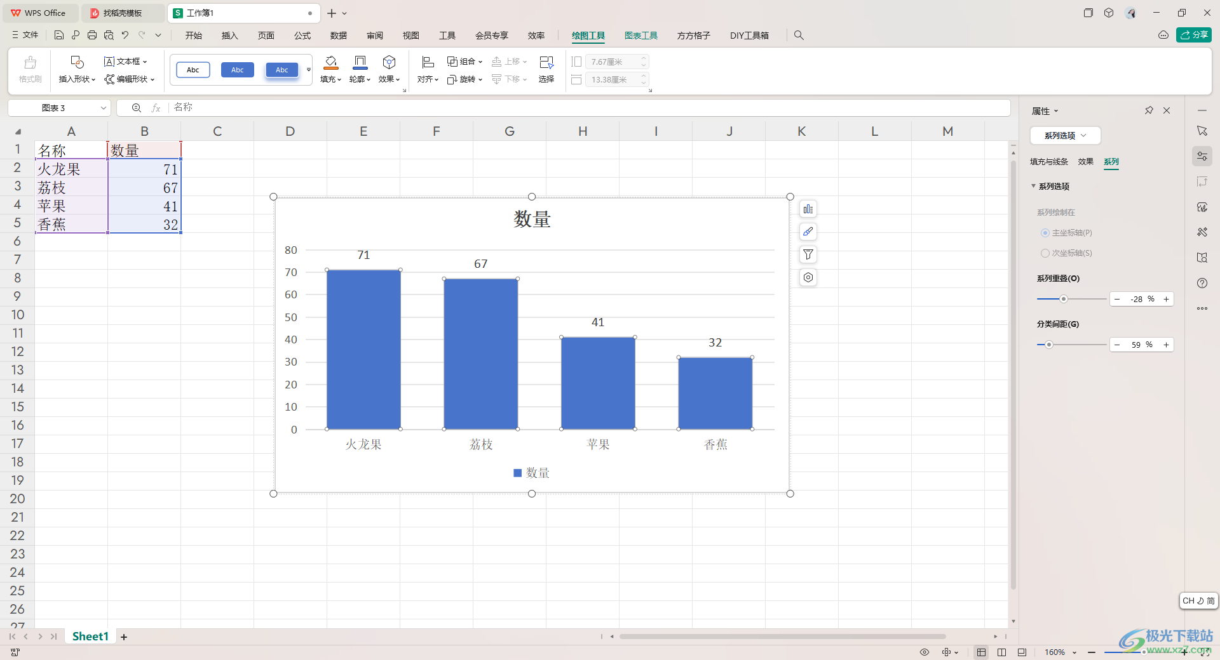Open the Formulas ribbon tab
The height and width of the screenshot is (660, 1220).
(302, 36)
